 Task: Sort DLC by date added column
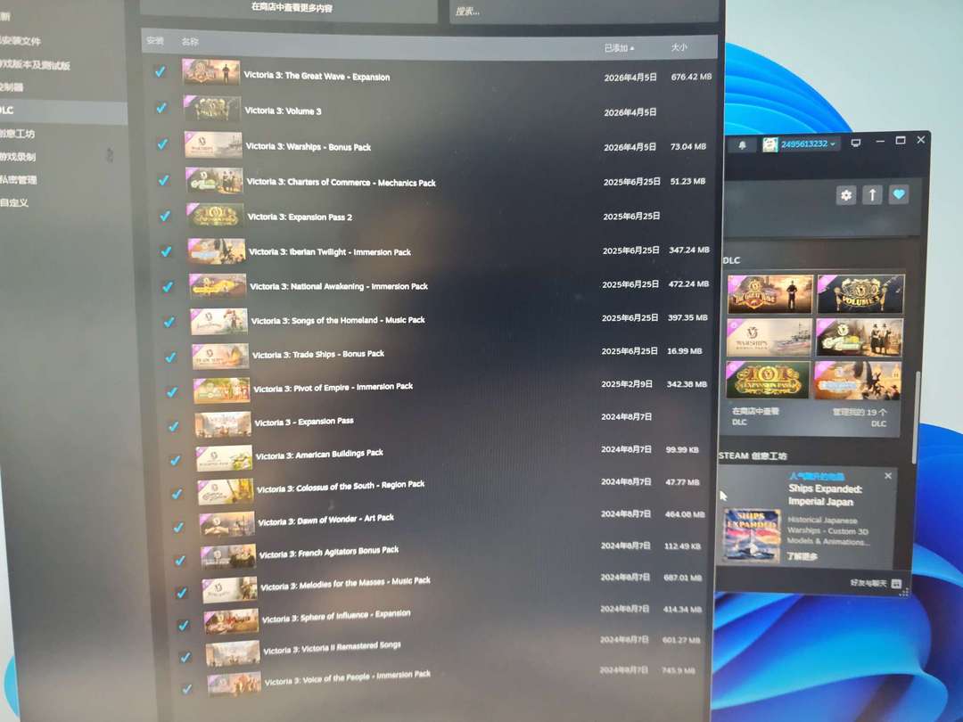(x=619, y=48)
